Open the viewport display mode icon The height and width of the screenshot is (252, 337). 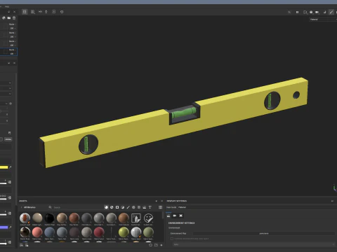[305, 12]
